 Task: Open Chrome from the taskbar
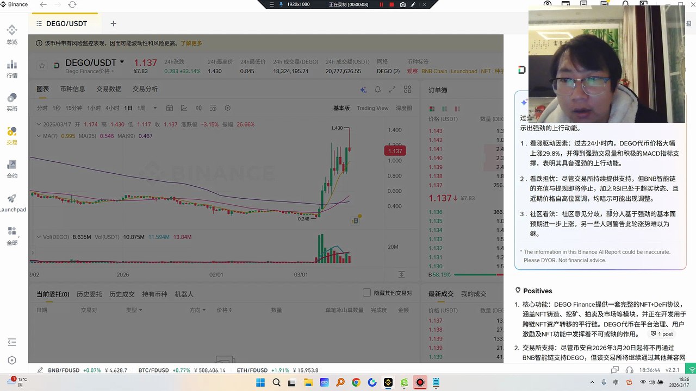click(x=356, y=382)
